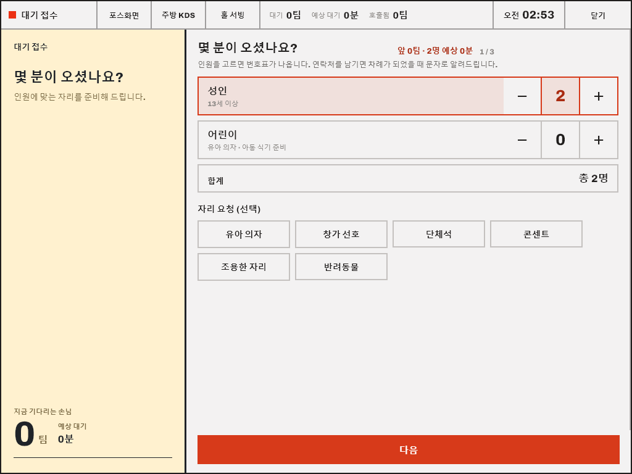Click the red 대기 접수 logo square
The image size is (632, 474).
(x=12, y=15)
